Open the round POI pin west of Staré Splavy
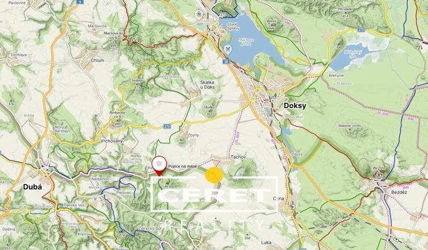This screenshot has height=250, width=428. 199,13
